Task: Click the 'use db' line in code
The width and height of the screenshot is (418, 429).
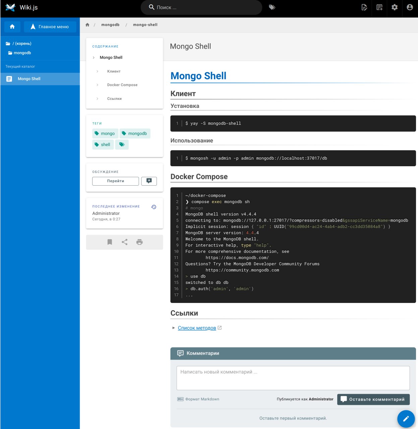Action: click(195, 277)
